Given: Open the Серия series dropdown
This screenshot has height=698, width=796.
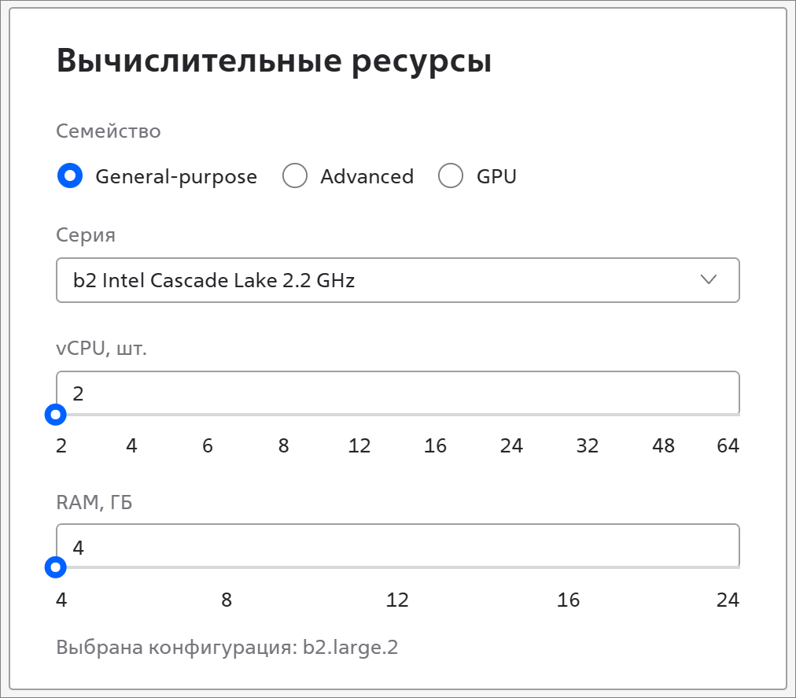Looking at the screenshot, I should coord(397,280).
